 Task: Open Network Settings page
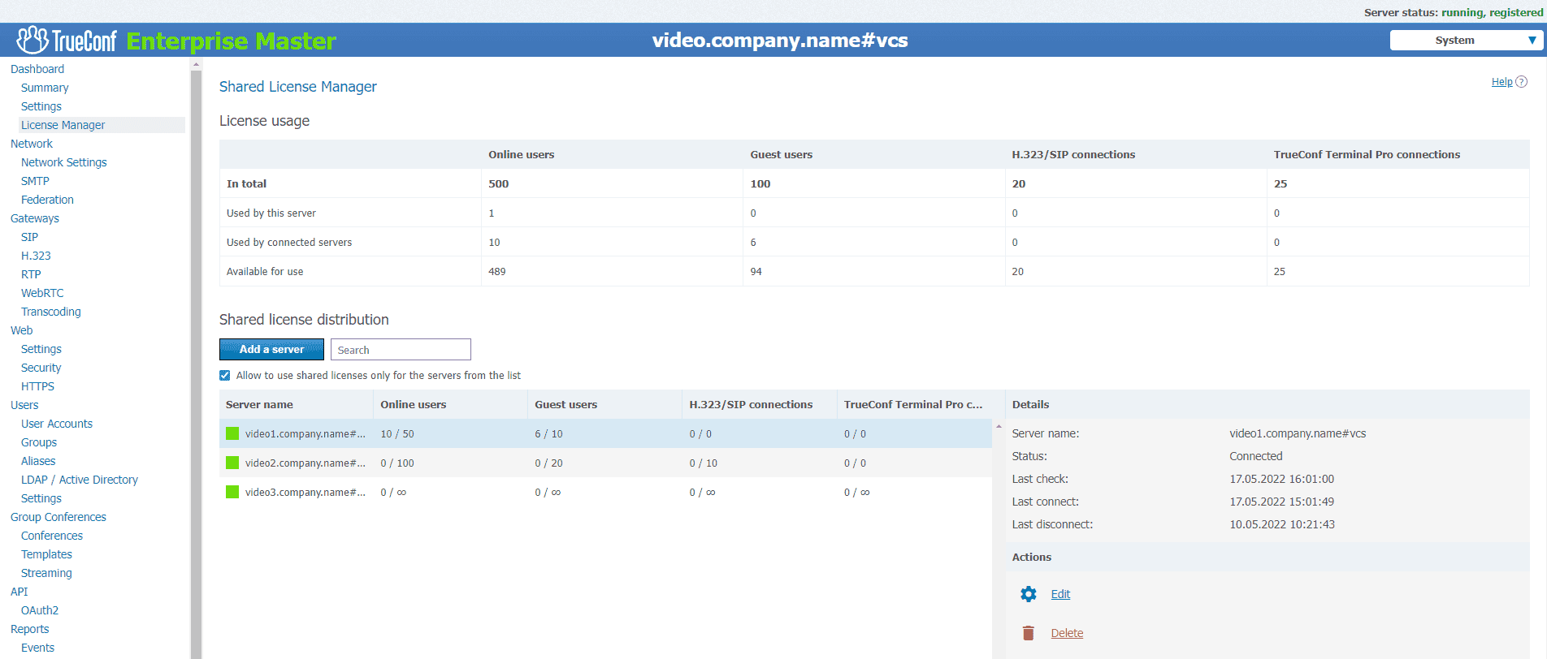(64, 162)
